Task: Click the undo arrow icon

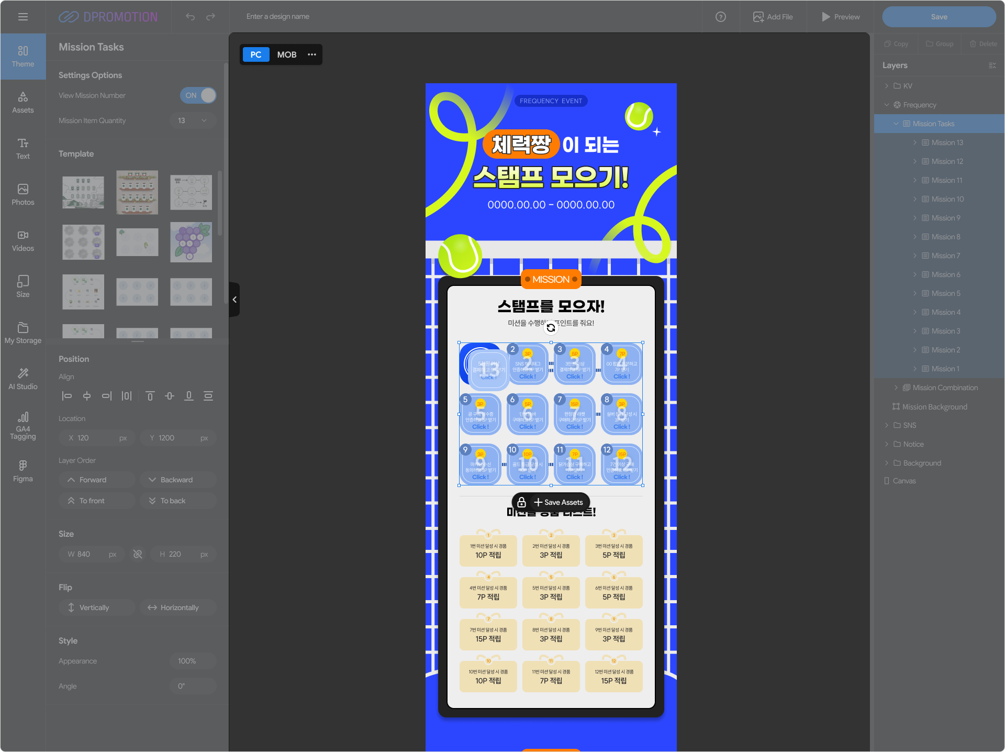Action: (x=190, y=17)
